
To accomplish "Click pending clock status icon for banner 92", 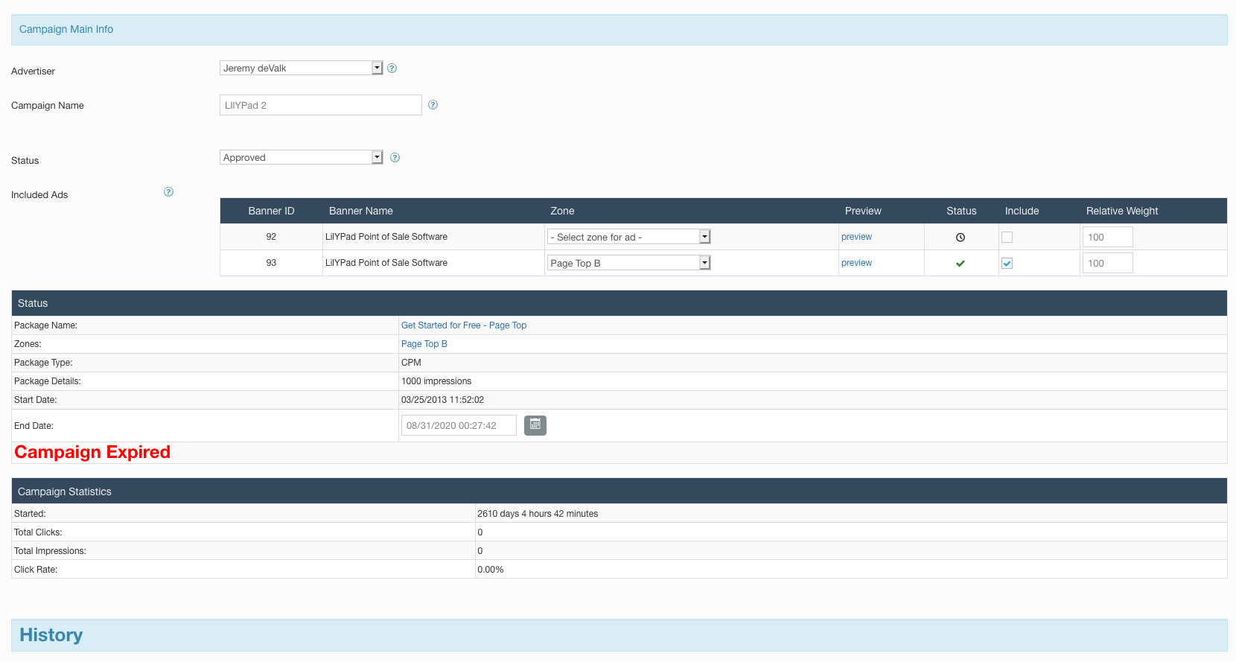I will pos(961,238).
